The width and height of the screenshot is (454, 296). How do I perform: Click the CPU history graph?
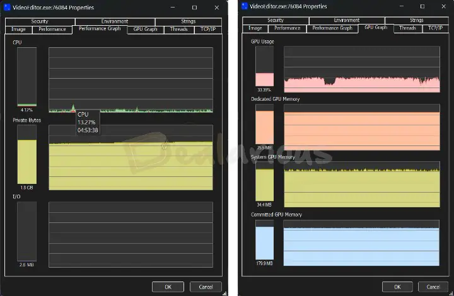coord(131,80)
